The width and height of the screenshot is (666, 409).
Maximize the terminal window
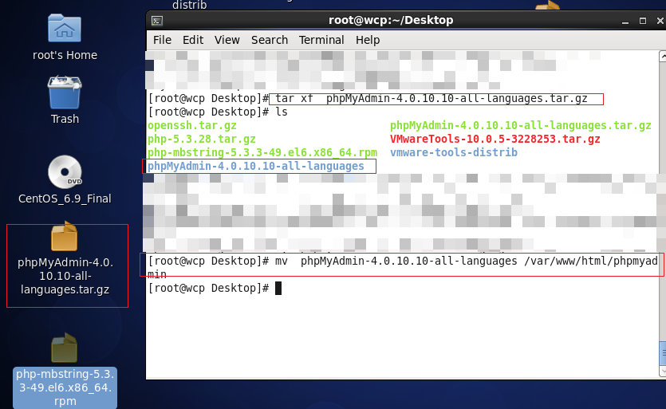(643, 21)
